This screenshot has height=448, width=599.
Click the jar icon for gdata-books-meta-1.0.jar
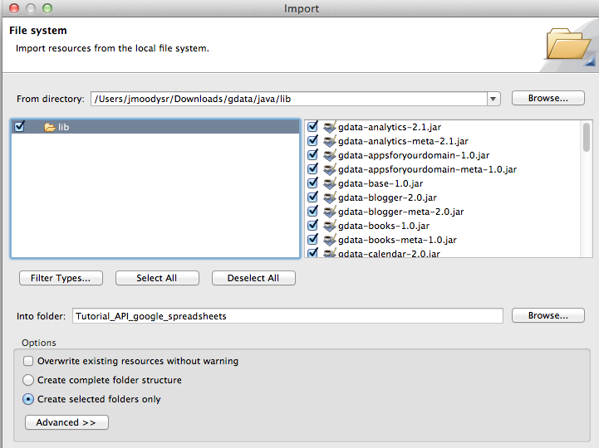(330, 240)
